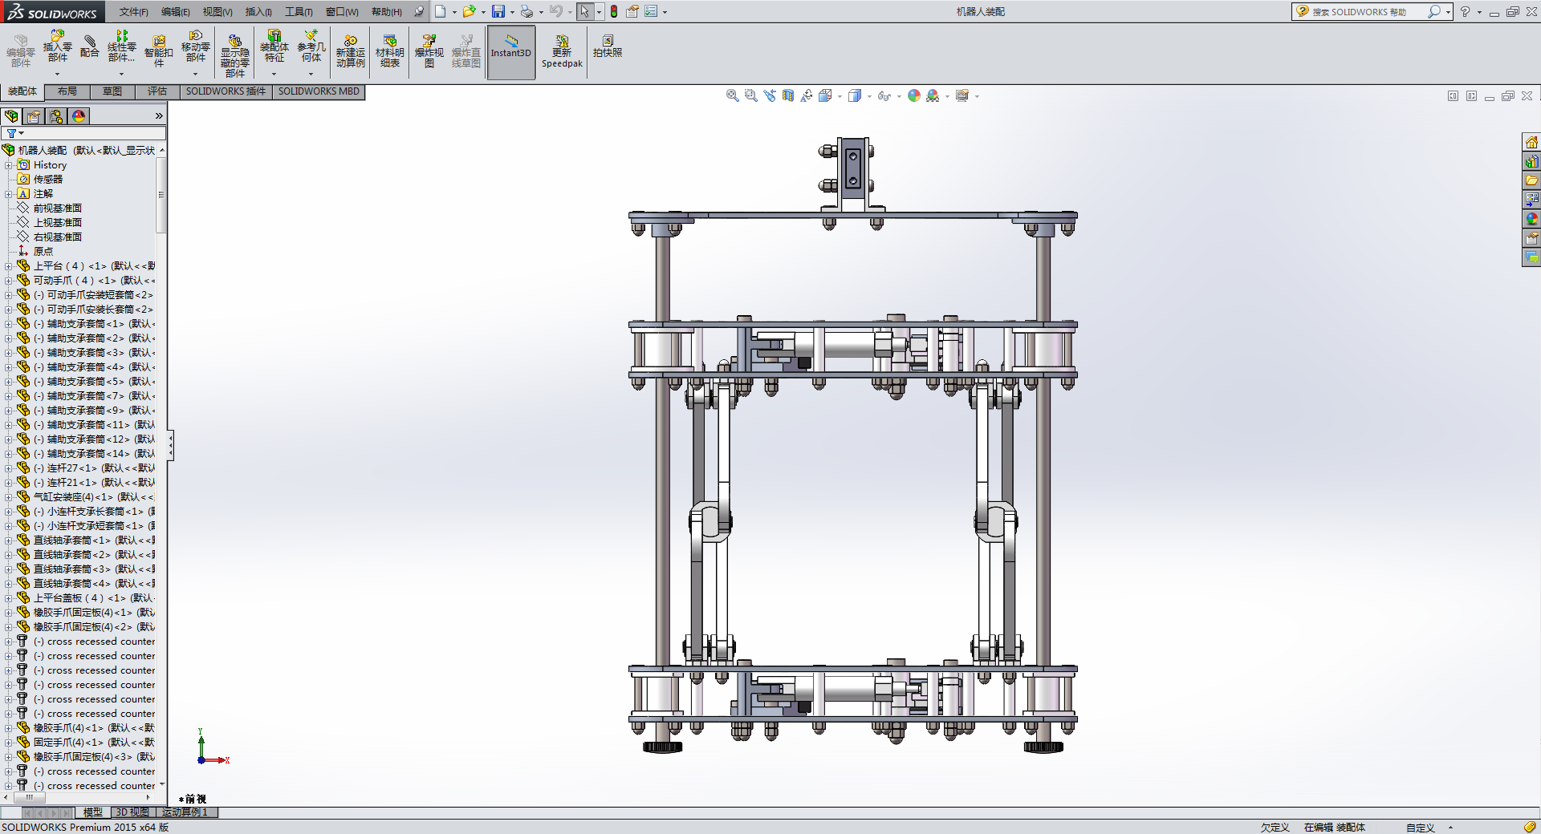Switch to the 运动算例1 bottom tab
Image resolution: width=1541 pixels, height=834 pixels.
click(x=185, y=812)
